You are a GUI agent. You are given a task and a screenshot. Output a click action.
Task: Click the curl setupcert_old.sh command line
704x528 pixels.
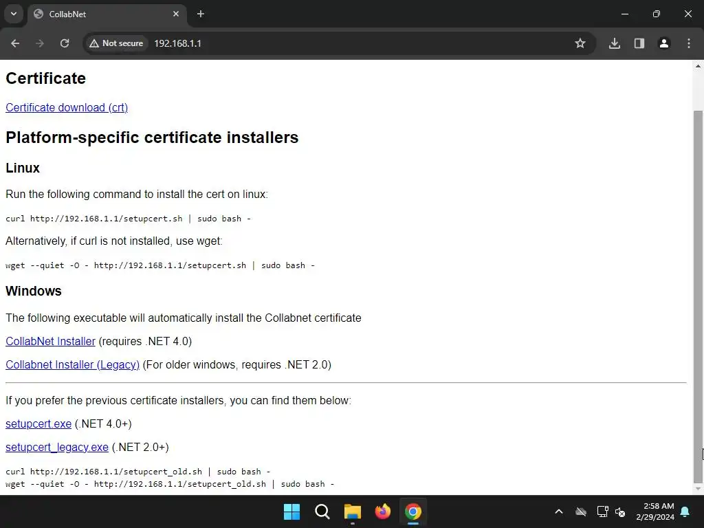(x=137, y=472)
